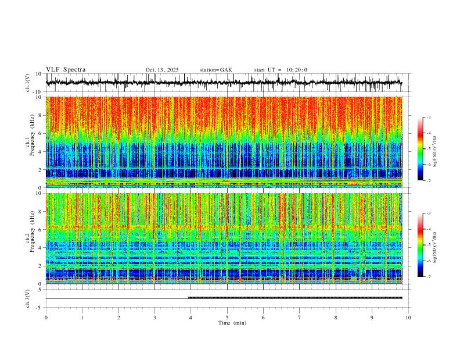Click the ch.3(V) axis label
460x356 pixels.
tap(28, 298)
